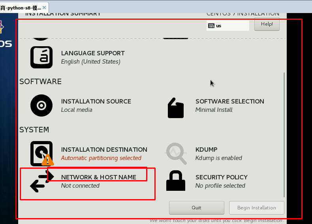
Task: Click the 'Not connected' status text
Action: click(x=80, y=186)
